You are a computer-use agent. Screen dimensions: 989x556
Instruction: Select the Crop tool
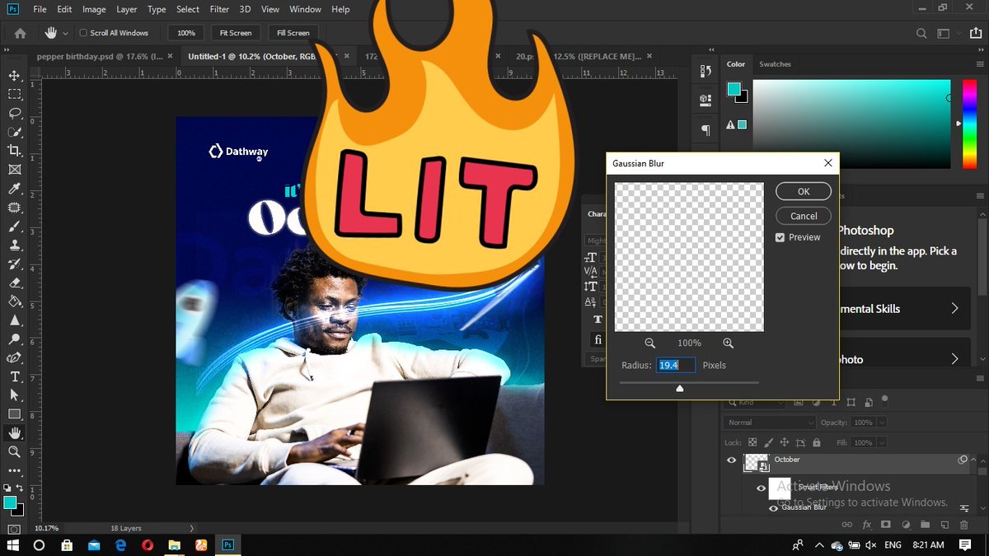(x=12, y=151)
